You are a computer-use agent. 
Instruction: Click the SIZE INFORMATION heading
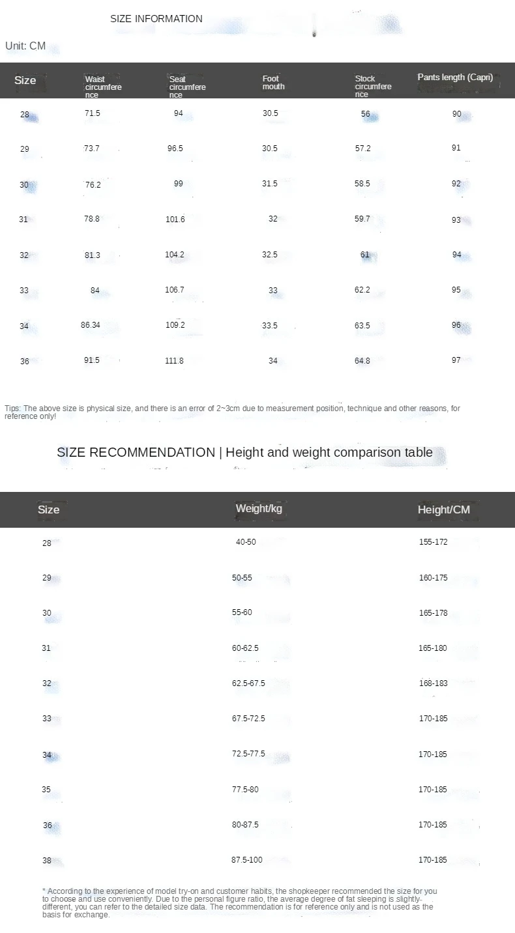click(156, 18)
